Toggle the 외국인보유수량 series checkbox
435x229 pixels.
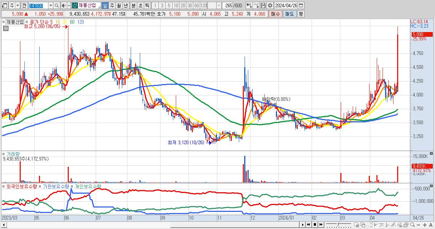pos(3,186)
